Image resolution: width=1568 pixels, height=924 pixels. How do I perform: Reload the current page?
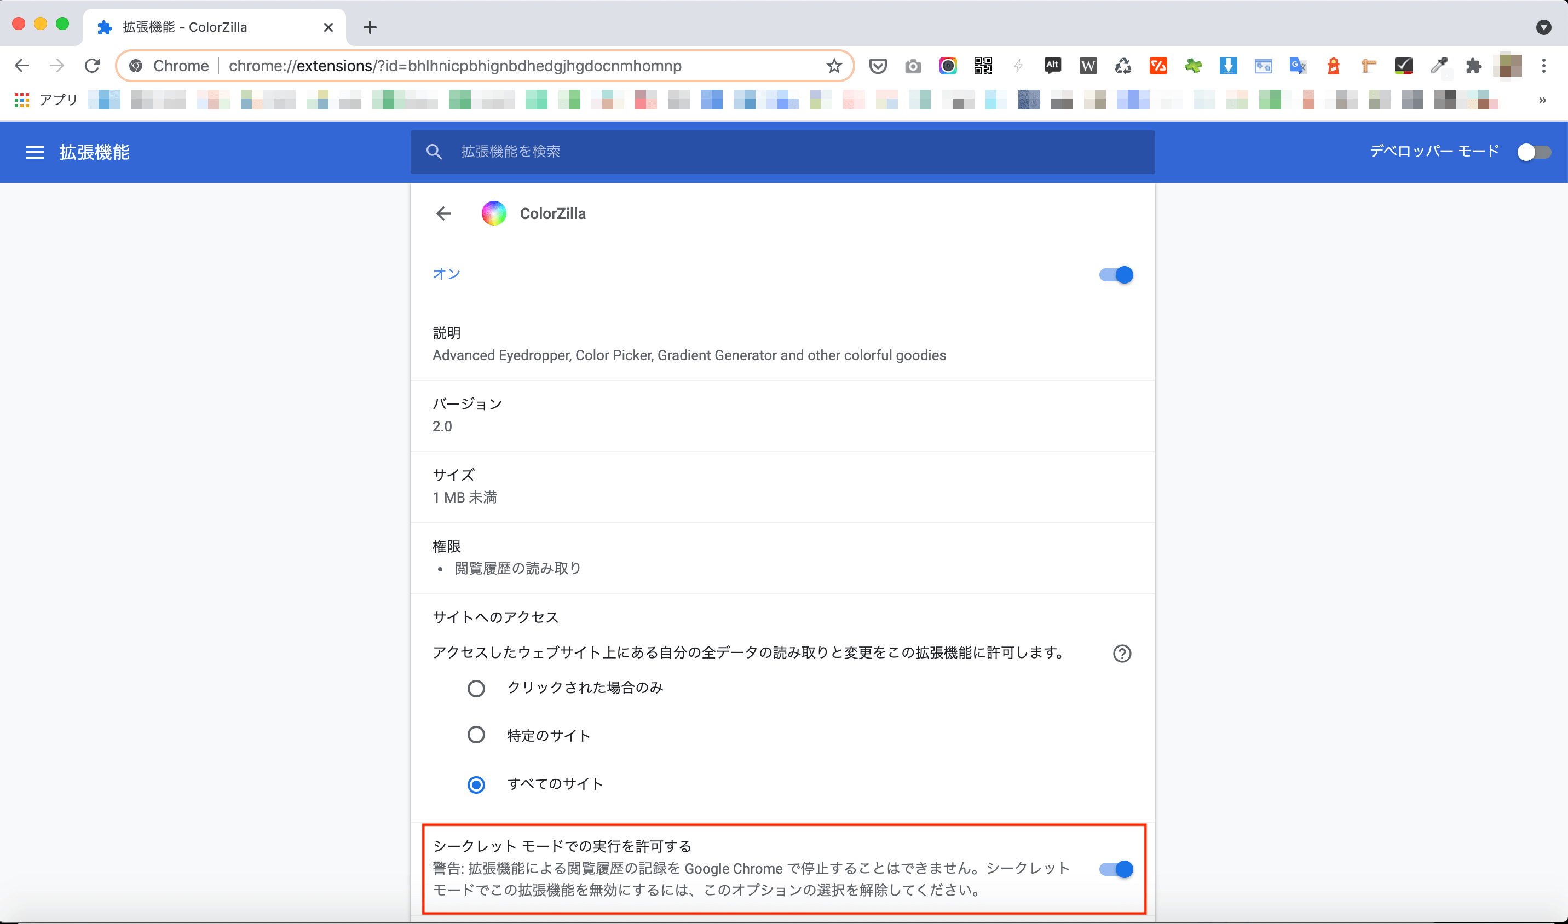(x=92, y=66)
